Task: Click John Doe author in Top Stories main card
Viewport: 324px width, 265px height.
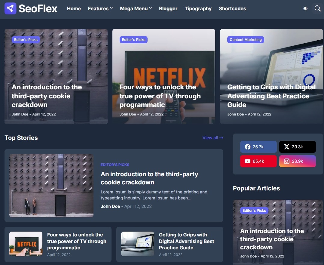Action: tap(110, 206)
